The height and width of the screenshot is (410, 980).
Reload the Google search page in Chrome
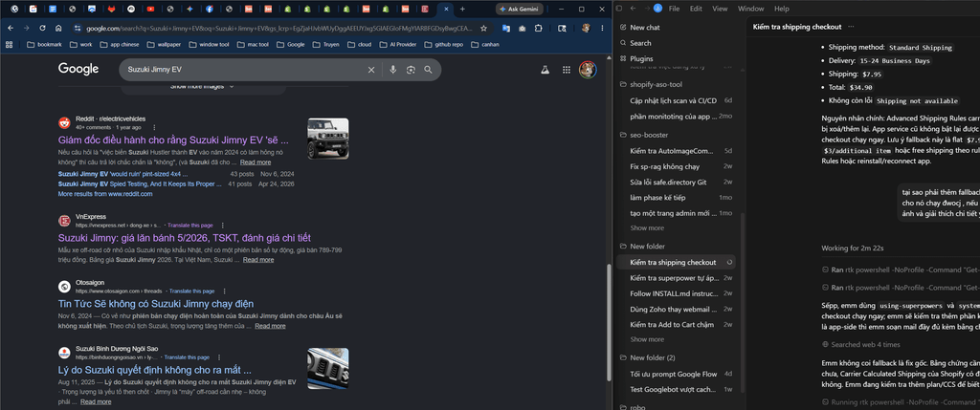click(42, 28)
